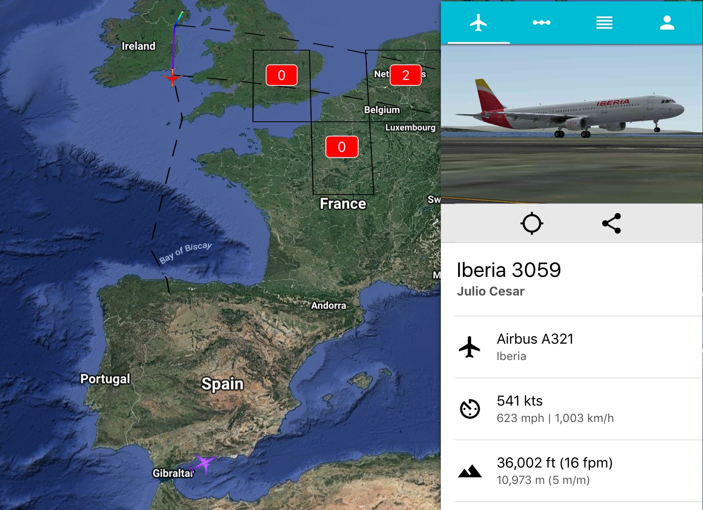Center map using crosshair locate icon
Viewport: 703px width, 510px height.
pos(531,223)
